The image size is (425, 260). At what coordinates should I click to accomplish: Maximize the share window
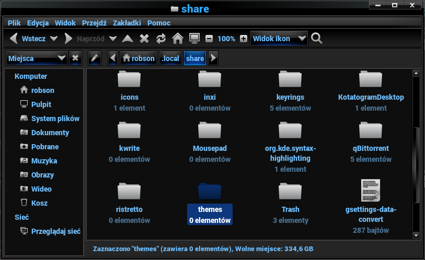click(395, 5)
